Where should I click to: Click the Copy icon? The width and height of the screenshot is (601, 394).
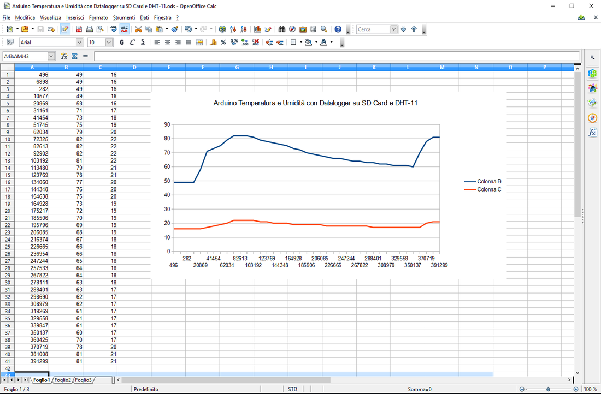(149, 29)
